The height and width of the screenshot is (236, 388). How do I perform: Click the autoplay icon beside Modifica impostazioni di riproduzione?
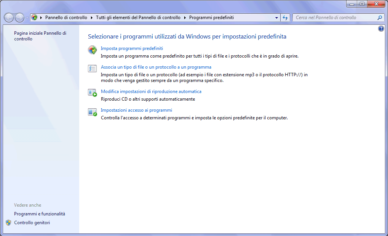point(93,93)
